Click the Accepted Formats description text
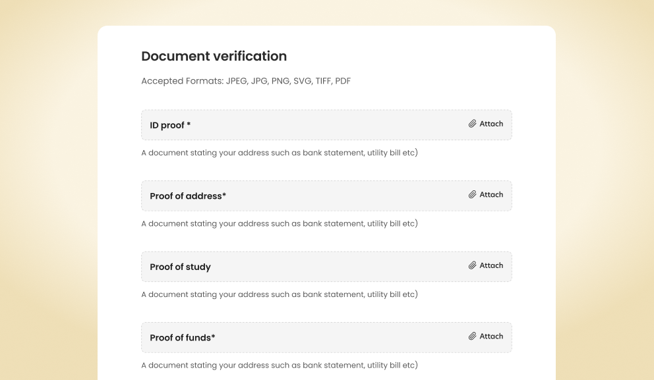 tap(245, 81)
